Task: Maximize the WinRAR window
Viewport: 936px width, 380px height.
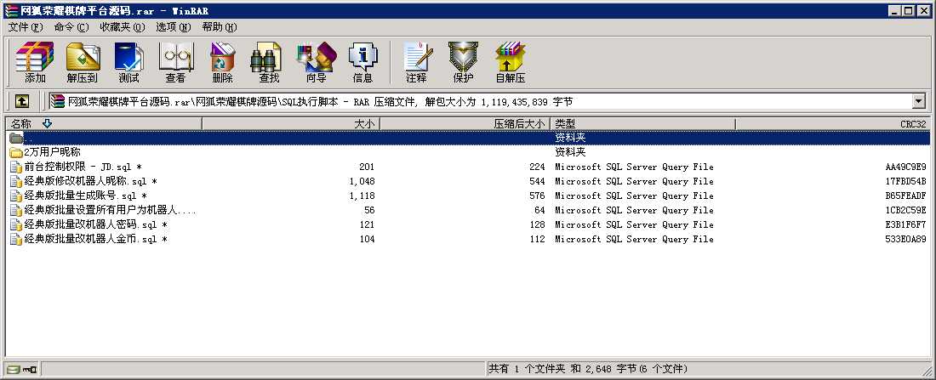Action: coord(908,10)
